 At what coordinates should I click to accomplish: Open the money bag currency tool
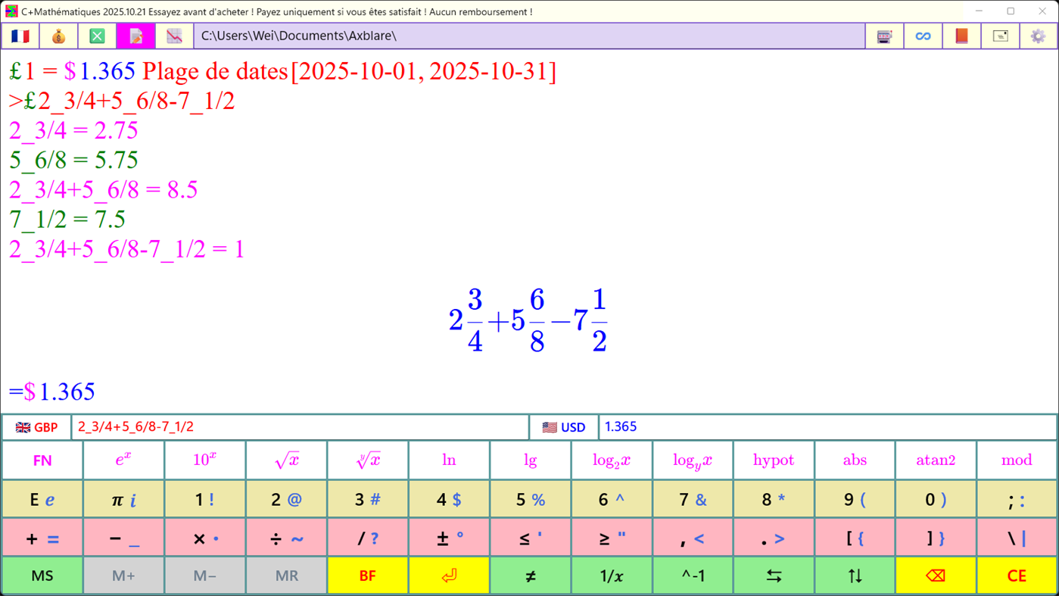(58, 36)
